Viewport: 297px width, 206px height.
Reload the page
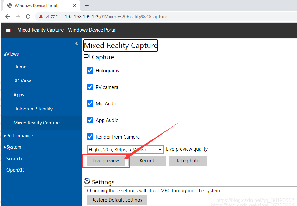[x=28, y=17]
